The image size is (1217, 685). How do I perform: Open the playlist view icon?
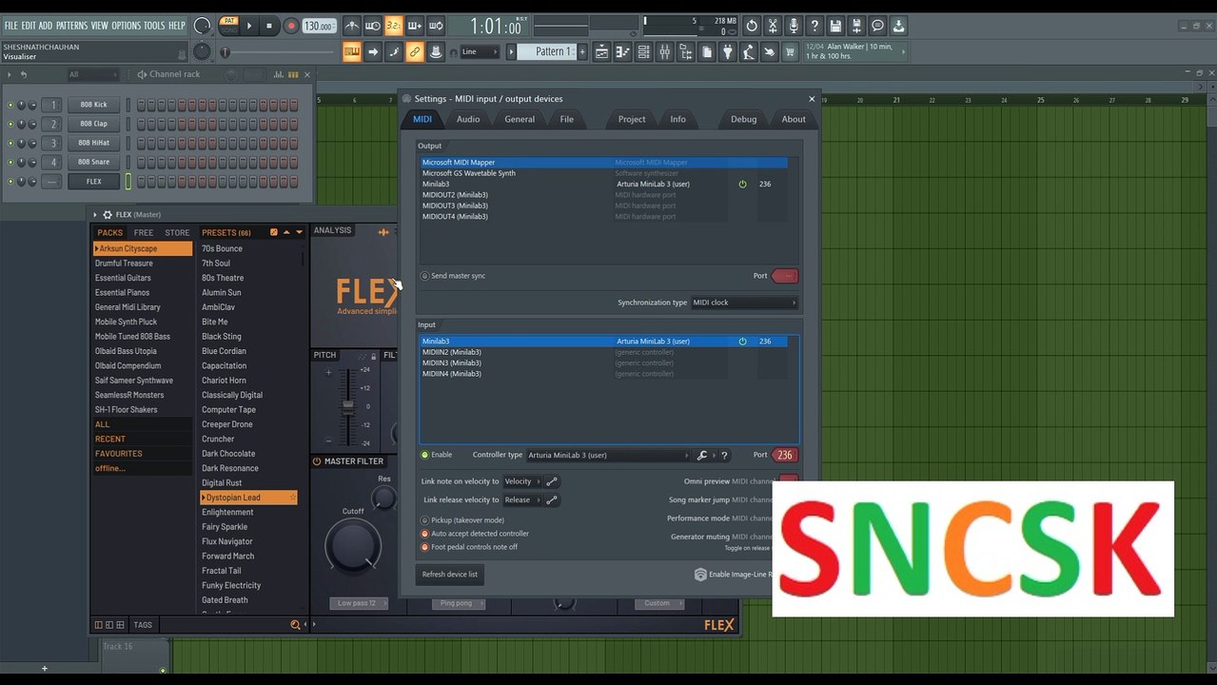click(x=601, y=51)
